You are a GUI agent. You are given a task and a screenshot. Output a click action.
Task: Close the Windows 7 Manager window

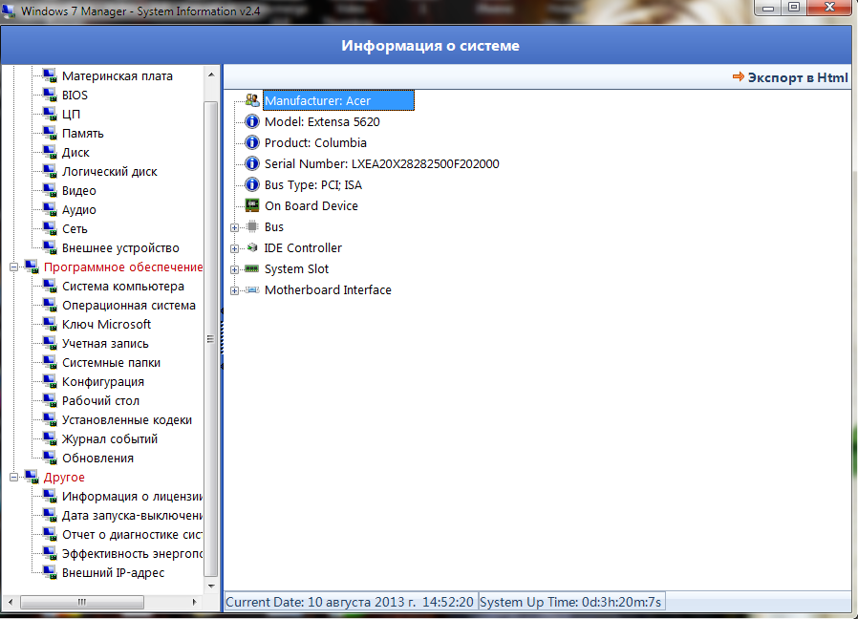[829, 7]
